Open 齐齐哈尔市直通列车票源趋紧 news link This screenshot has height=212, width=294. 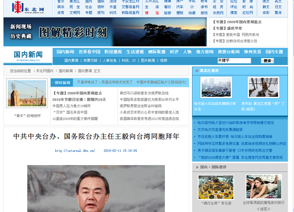tap(220, 130)
